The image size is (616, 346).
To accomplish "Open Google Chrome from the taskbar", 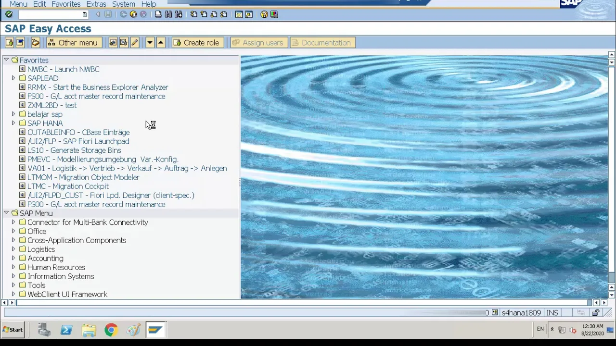I will coord(111,330).
